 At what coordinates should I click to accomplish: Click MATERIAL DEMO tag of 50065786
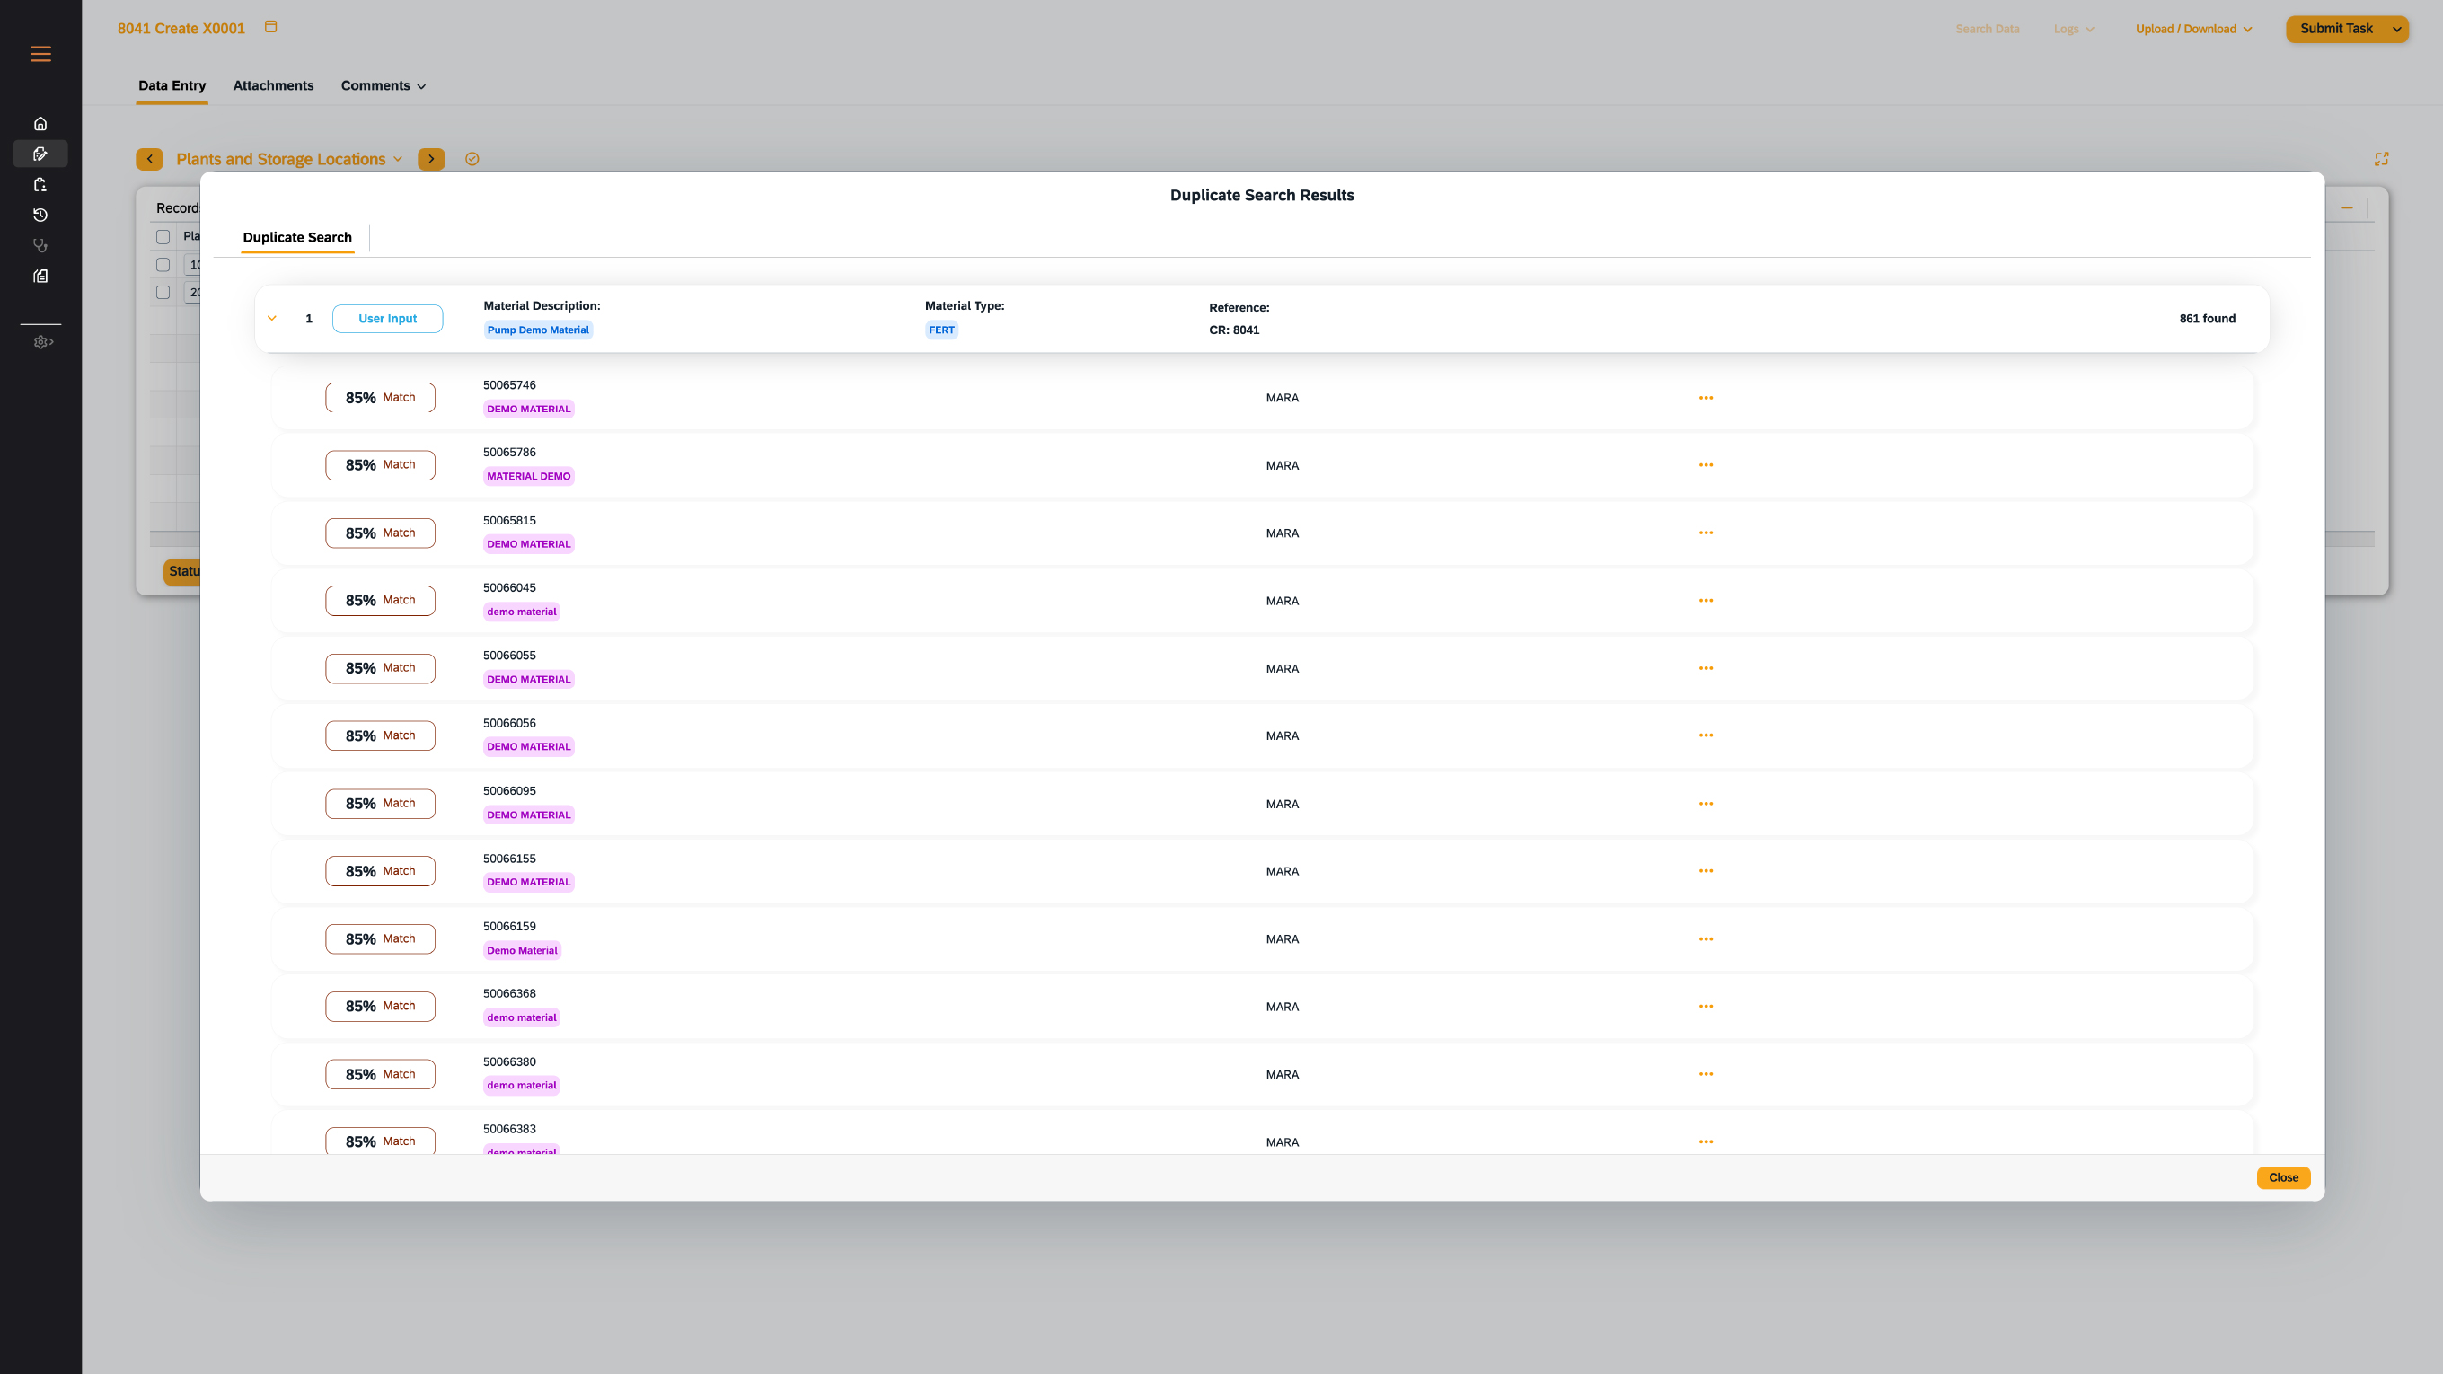tap(528, 477)
